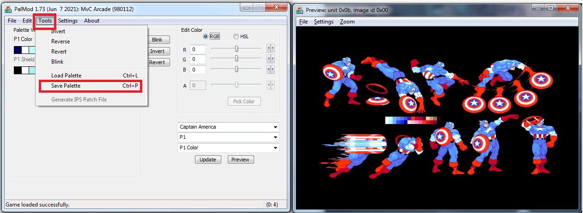
Task: Click the Tools menu in PalMod
Action: coord(45,21)
